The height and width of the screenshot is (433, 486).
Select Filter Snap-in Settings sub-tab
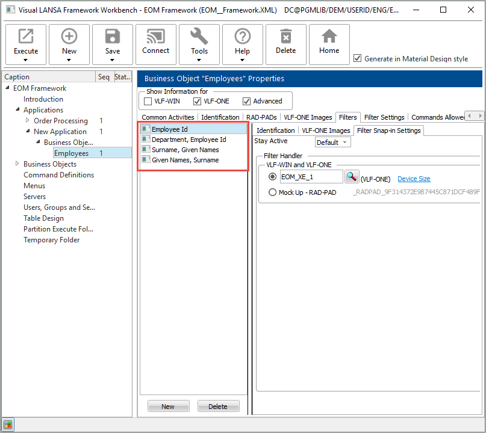[388, 131]
